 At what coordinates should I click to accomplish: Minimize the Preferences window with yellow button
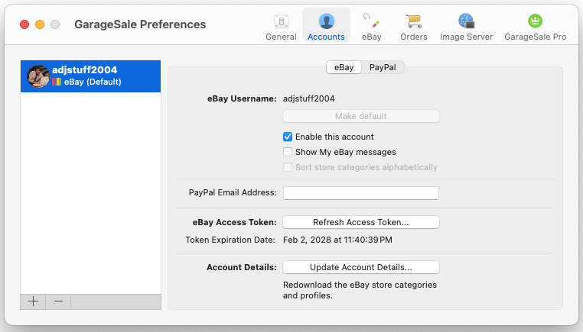click(40, 24)
